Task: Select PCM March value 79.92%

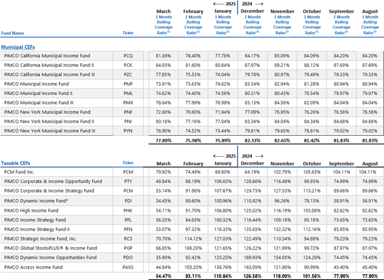Action: click(163, 172)
